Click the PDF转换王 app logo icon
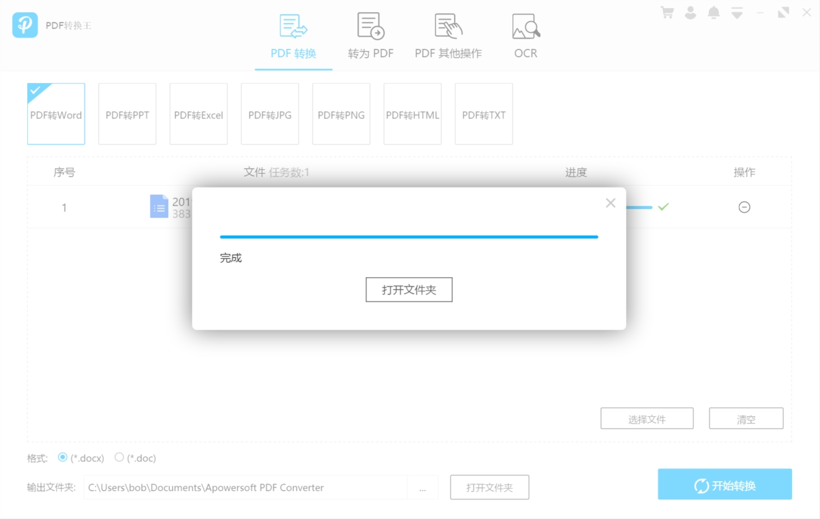820x519 pixels. tap(25, 25)
